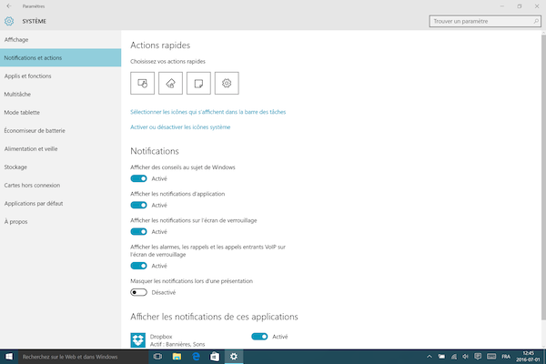
Task: Toggle alarmes, rappels et appels VoIP switch
Action: pos(138,266)
